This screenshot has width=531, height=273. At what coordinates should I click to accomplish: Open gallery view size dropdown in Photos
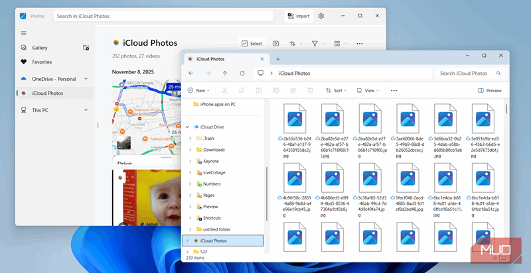point(341,44)
